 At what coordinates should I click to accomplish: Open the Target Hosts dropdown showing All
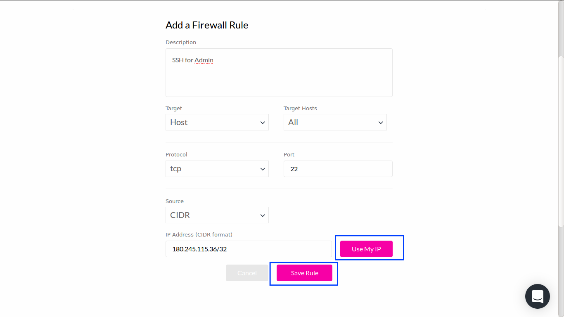point(335,122)
